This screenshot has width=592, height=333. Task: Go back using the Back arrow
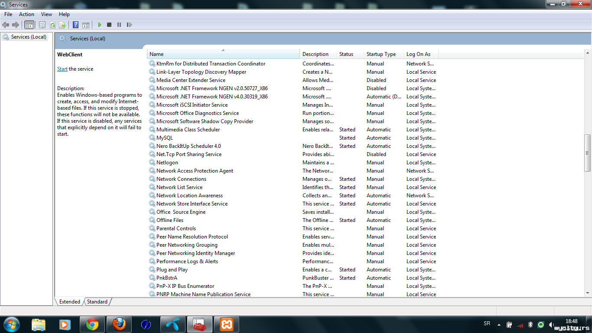6,25
